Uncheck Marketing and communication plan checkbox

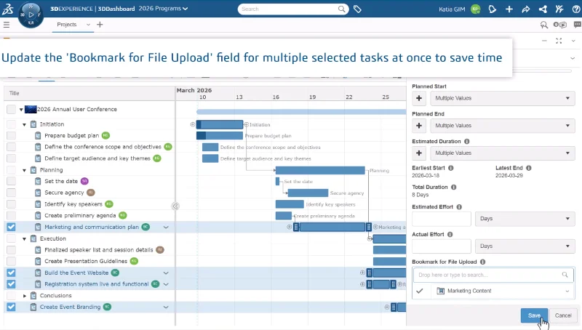tap(11, 227)
